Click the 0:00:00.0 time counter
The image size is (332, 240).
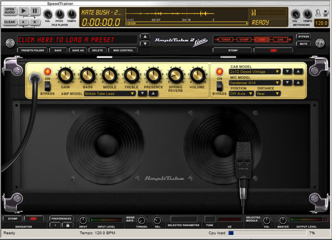(101, 22)
